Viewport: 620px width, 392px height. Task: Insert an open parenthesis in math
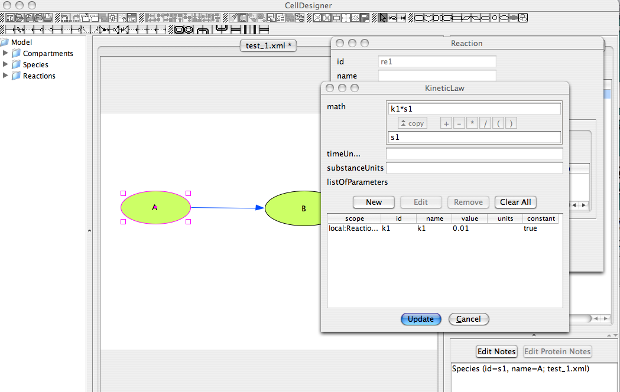coord(498,123)
